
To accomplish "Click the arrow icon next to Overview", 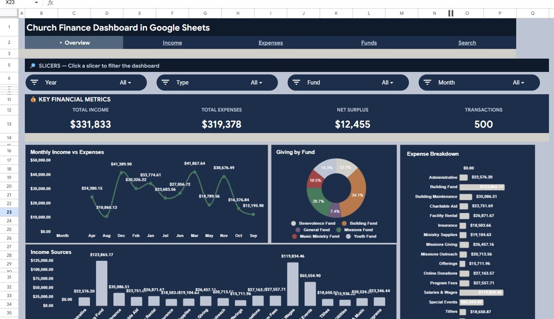I will pyautogui.click(x=61, y=43).
